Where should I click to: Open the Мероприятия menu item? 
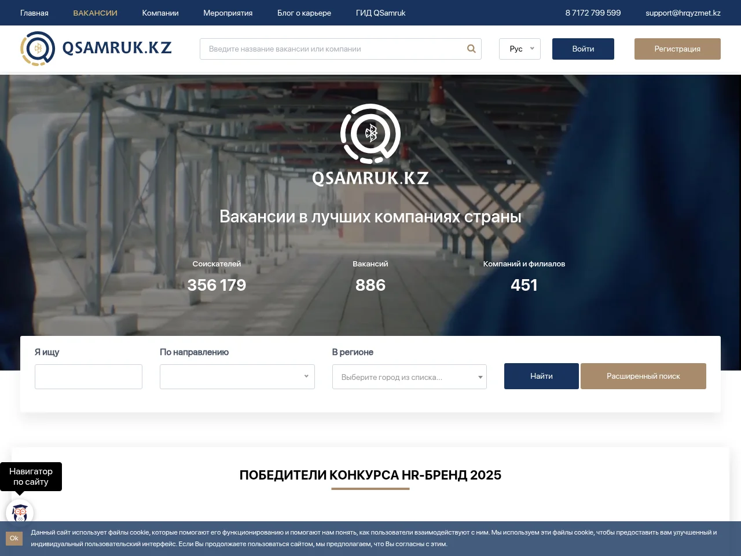point(228,13)
